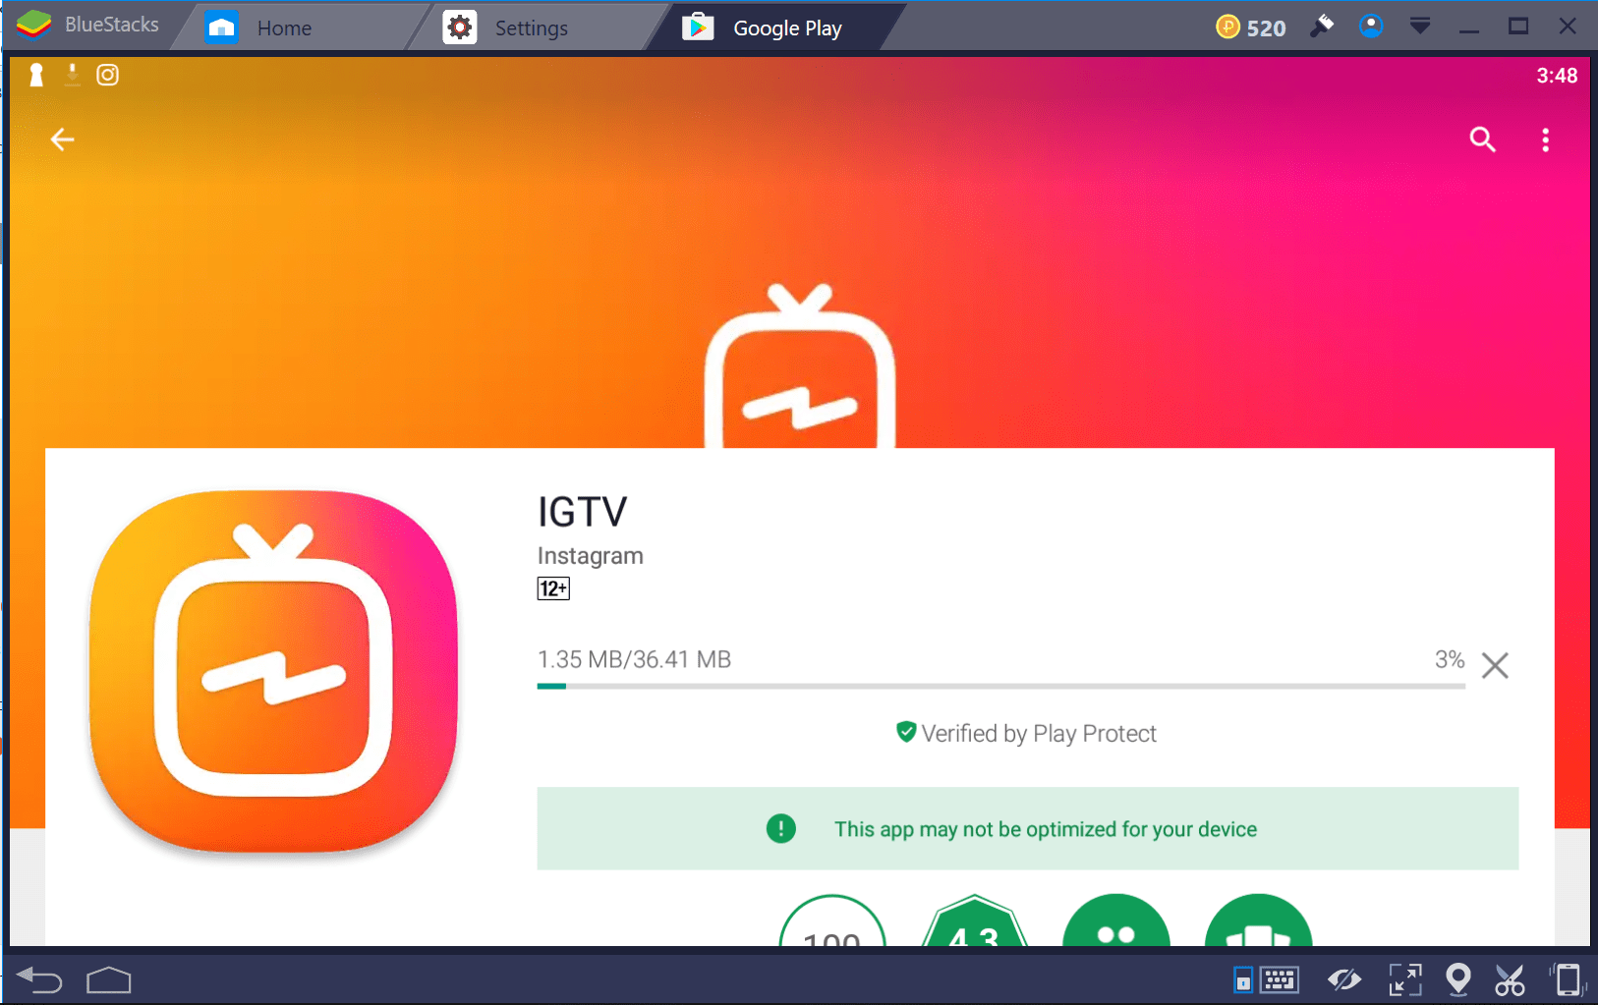Click the IGTV download progress bar
1598x1005 pixels.
click(x=1000, y=686)
